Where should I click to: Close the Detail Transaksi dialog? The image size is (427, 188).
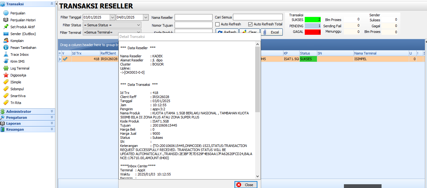coord(246,185)
